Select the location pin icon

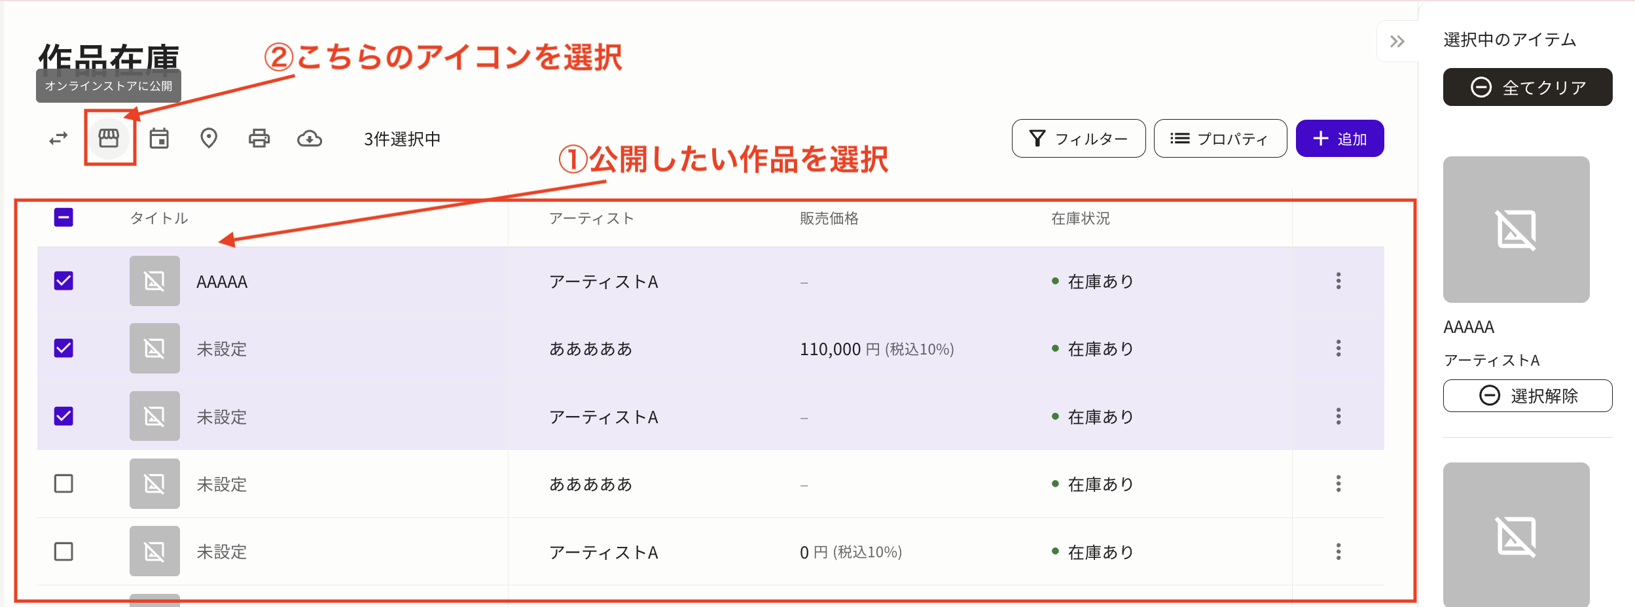(209, 138)
